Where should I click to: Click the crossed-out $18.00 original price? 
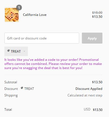[x=97, y=13]
